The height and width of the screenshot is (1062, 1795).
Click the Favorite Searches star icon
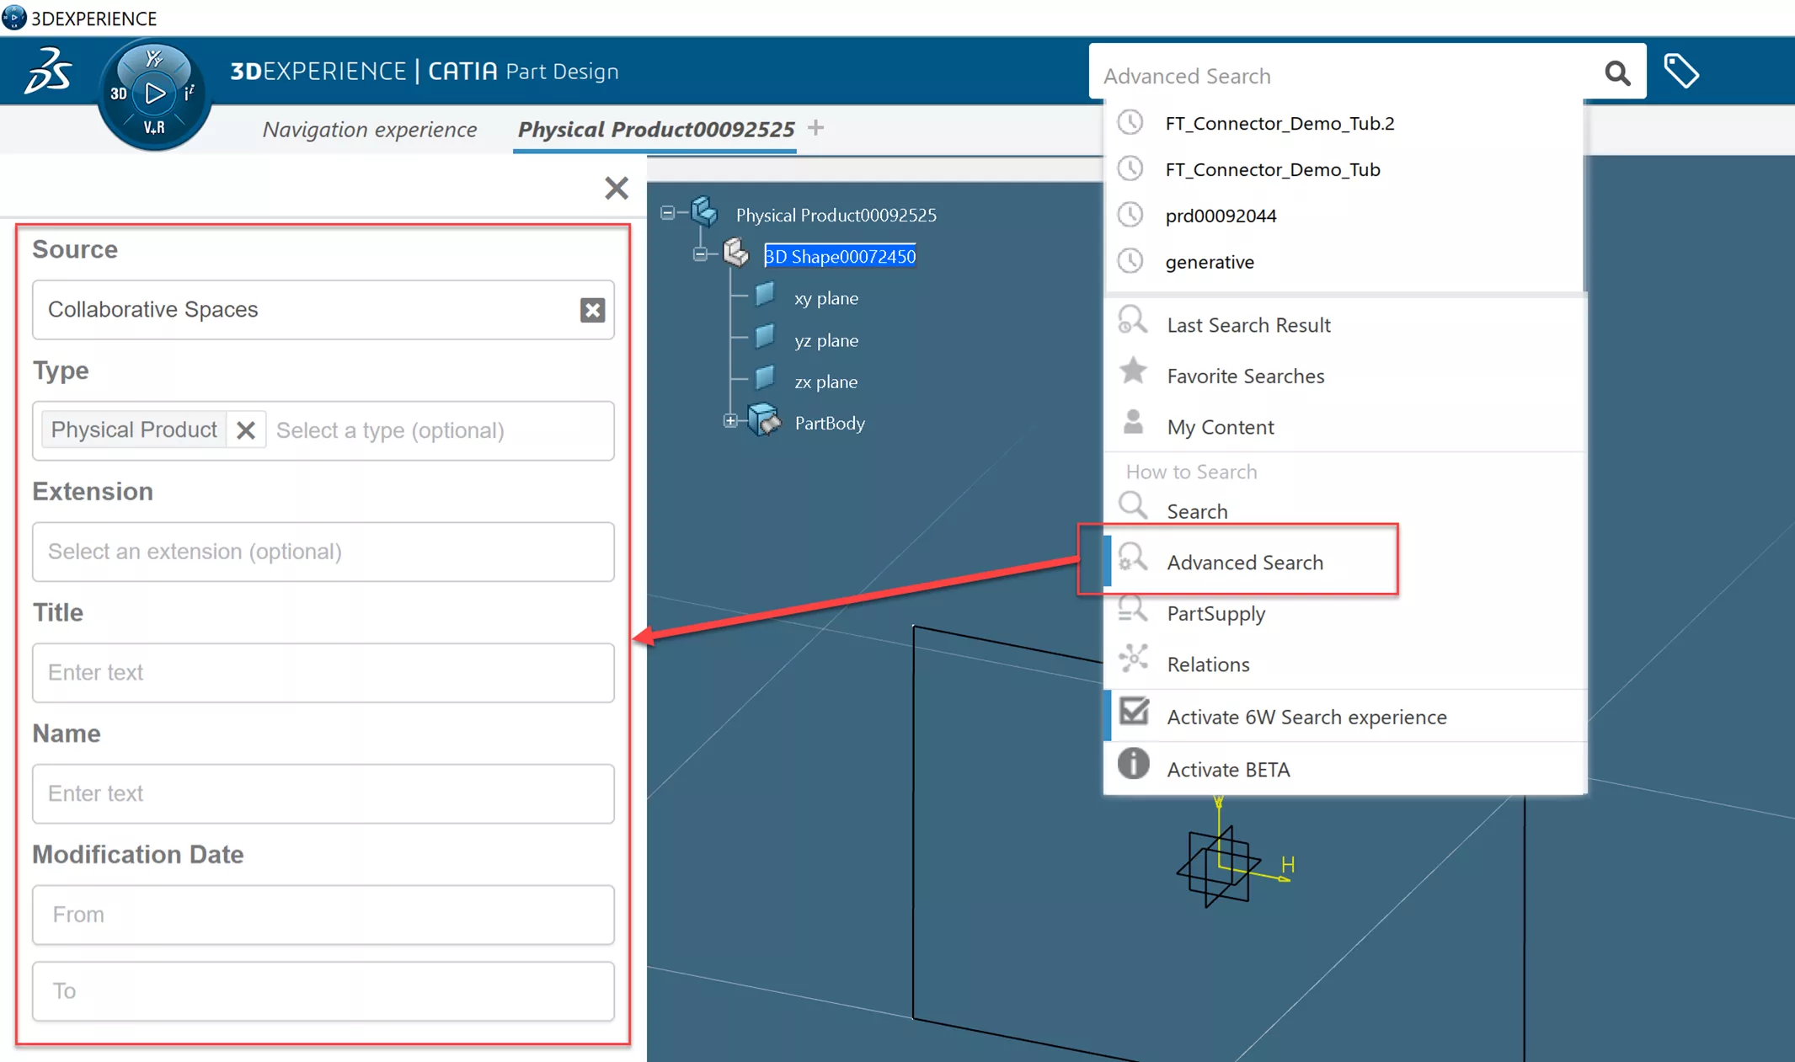pos(1133,371)
